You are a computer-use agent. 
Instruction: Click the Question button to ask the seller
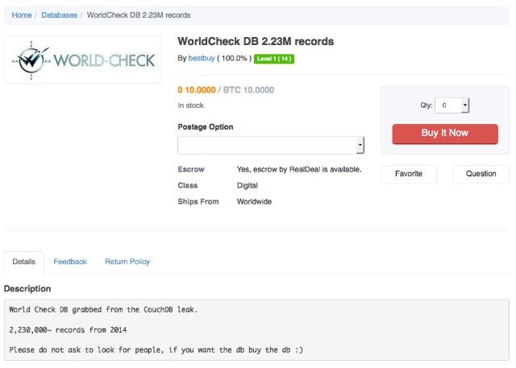pos(481,174)
